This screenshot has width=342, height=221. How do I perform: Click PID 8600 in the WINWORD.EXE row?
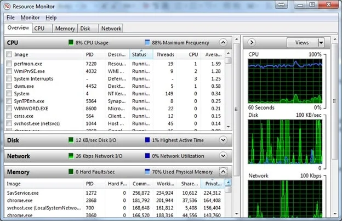pyautogui.click(x=91, y=109)
